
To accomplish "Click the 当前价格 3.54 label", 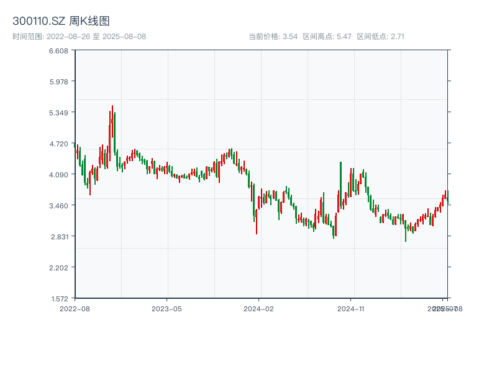I will pyautogui.click(x=273, y=37).
